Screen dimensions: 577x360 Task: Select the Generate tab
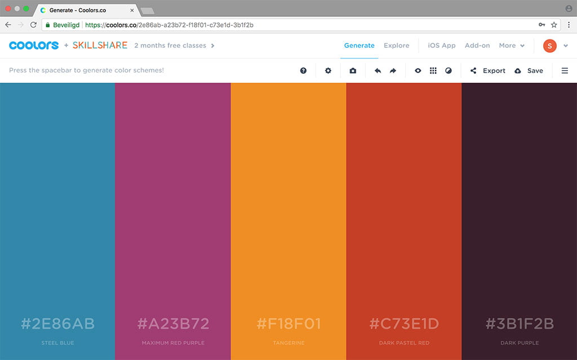click(x=359, y=46)
